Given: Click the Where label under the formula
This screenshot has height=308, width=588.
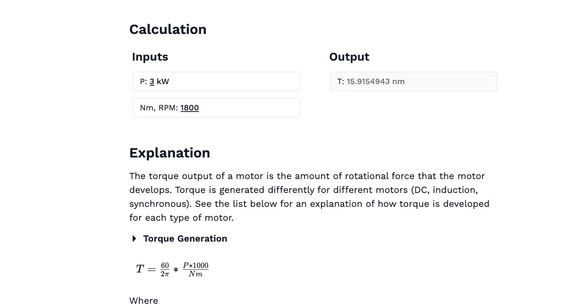Looking at the screenshot, I should (x=144, y=301).
